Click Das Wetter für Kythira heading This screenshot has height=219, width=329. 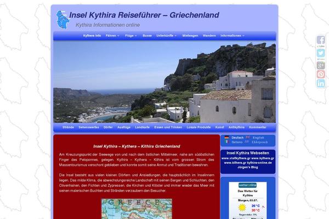248,193
